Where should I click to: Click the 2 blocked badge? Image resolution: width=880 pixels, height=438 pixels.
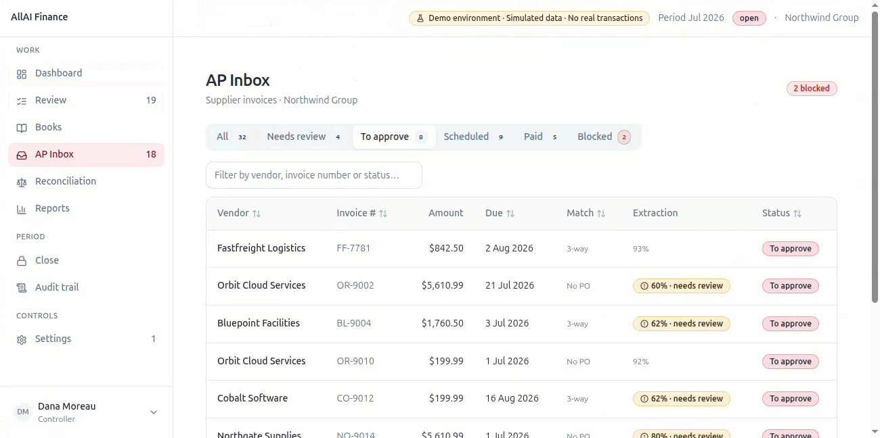coord(812,88)
